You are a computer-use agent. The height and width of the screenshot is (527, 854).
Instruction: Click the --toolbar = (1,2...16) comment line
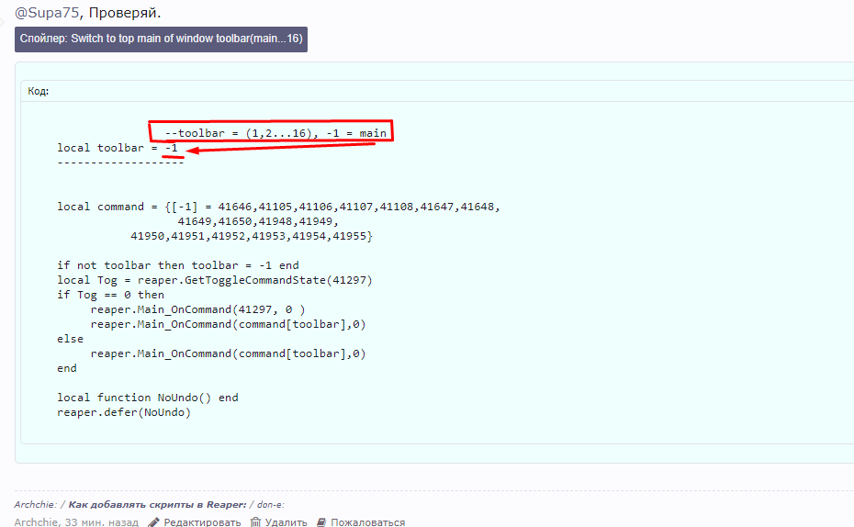coord(275,133)
